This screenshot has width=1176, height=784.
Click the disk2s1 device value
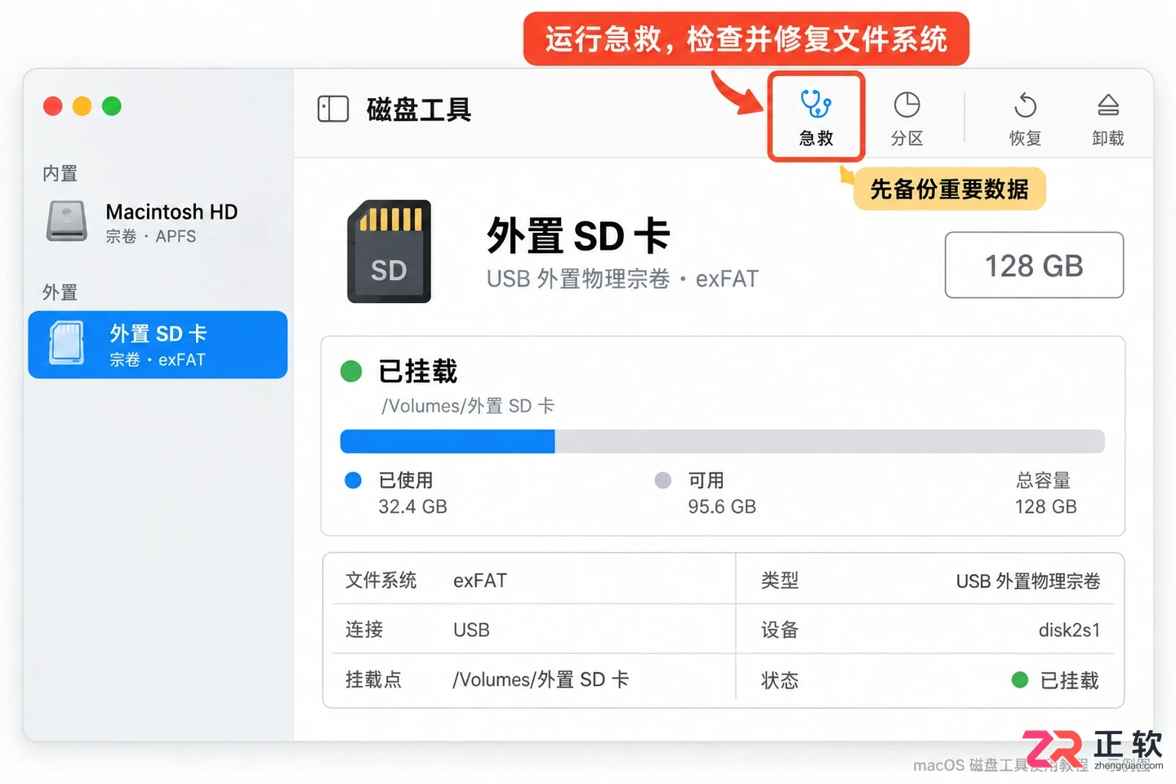(1069, 630)
